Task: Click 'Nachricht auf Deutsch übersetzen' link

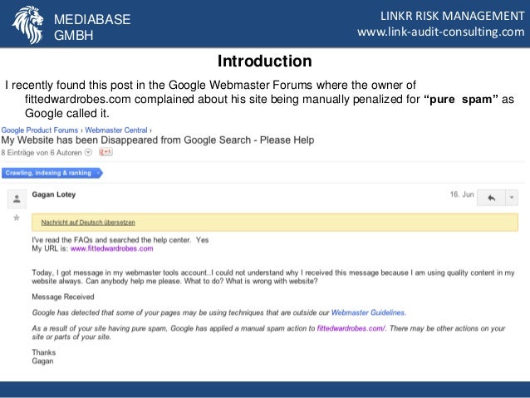Action: (x=88, y=223)
